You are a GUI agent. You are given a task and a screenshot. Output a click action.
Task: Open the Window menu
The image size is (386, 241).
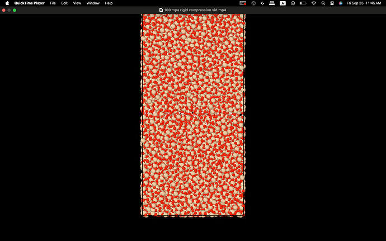click(93, 3)
